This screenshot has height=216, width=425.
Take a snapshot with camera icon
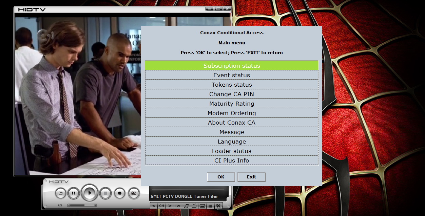134,193
